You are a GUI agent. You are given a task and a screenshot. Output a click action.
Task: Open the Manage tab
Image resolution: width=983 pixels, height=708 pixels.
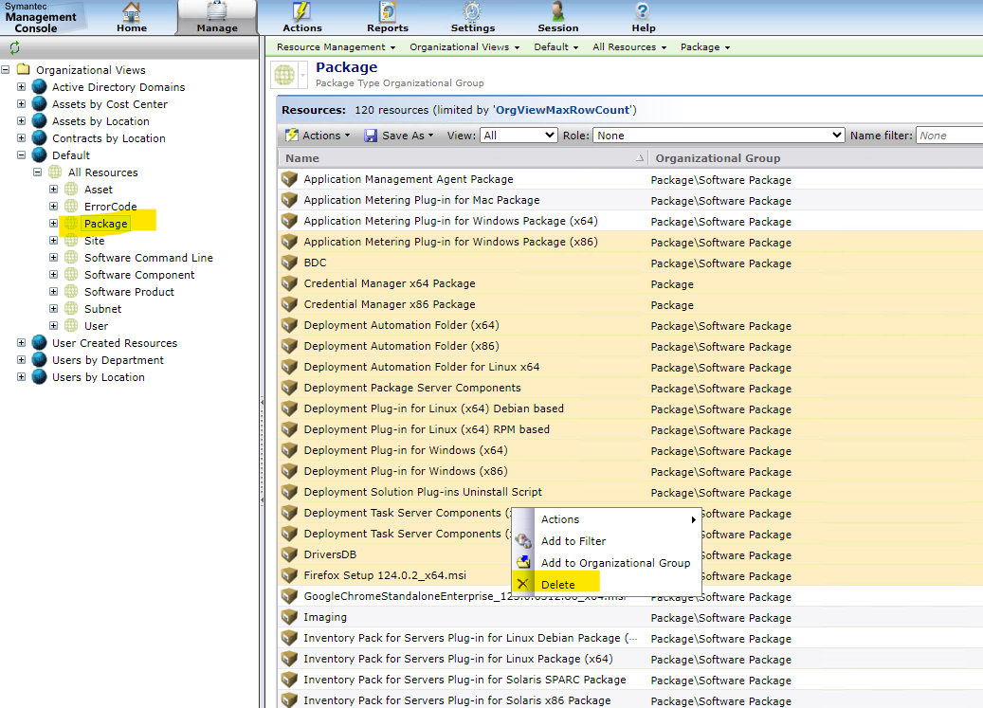tap(217, 17)
